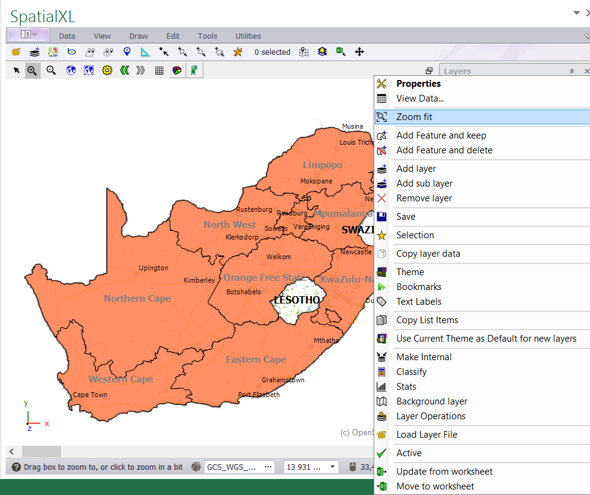Click the horizontal scrollbar thumb

tap(41, 452)
